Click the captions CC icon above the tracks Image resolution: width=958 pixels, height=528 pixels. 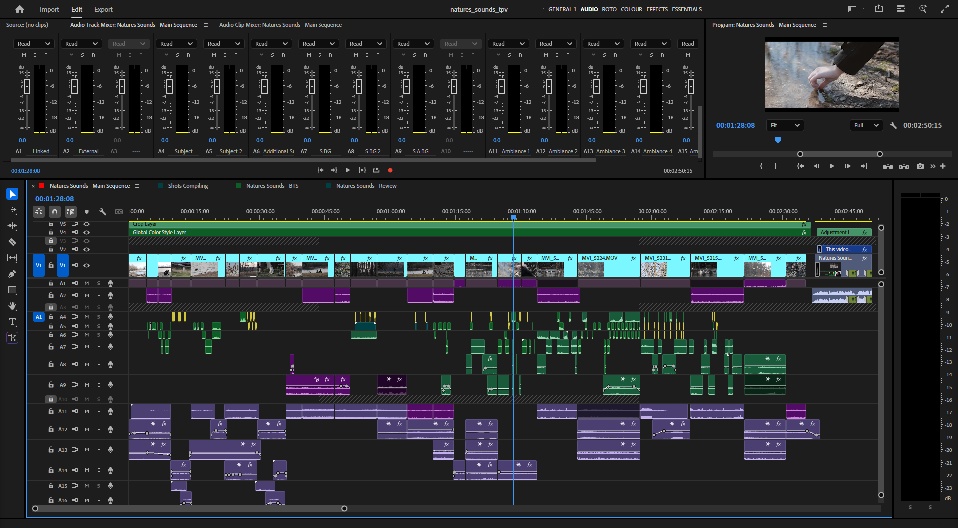[119, 212]
